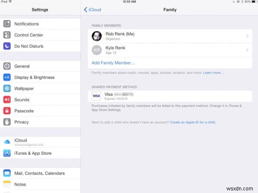Screen dimensions: 258x193
Task: Open Notifications settings
Action: pyautogui.click(x=40, y=24)
